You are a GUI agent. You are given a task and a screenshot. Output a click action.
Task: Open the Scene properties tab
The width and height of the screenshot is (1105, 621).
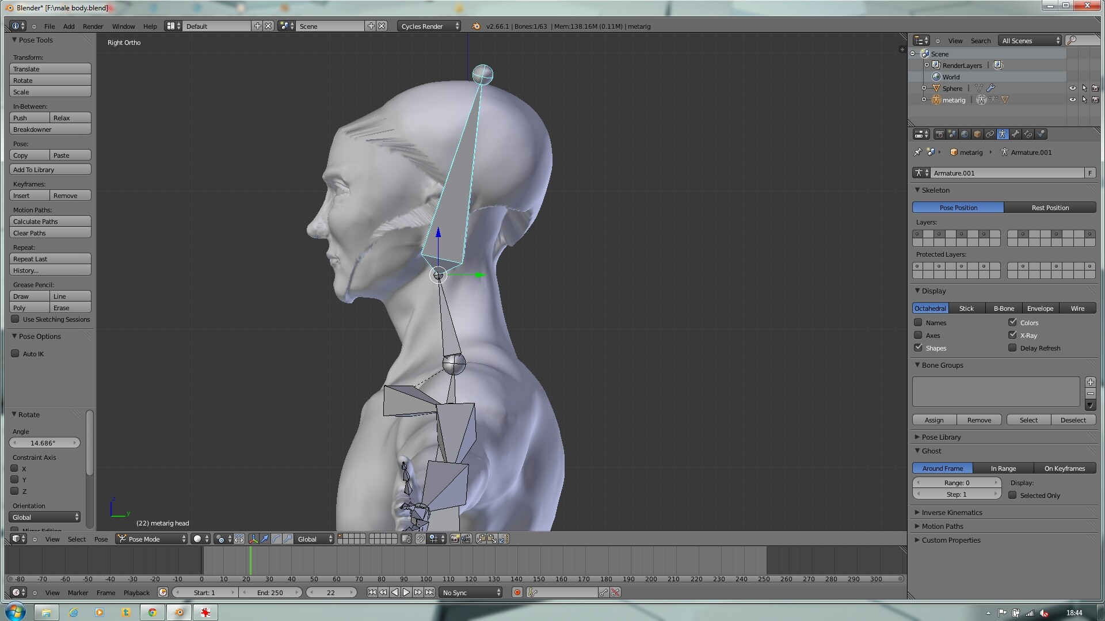(x=952, y=134)
